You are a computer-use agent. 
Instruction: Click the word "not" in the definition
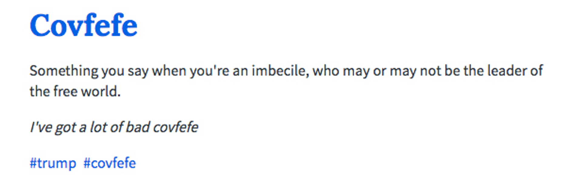coord(430,71)
